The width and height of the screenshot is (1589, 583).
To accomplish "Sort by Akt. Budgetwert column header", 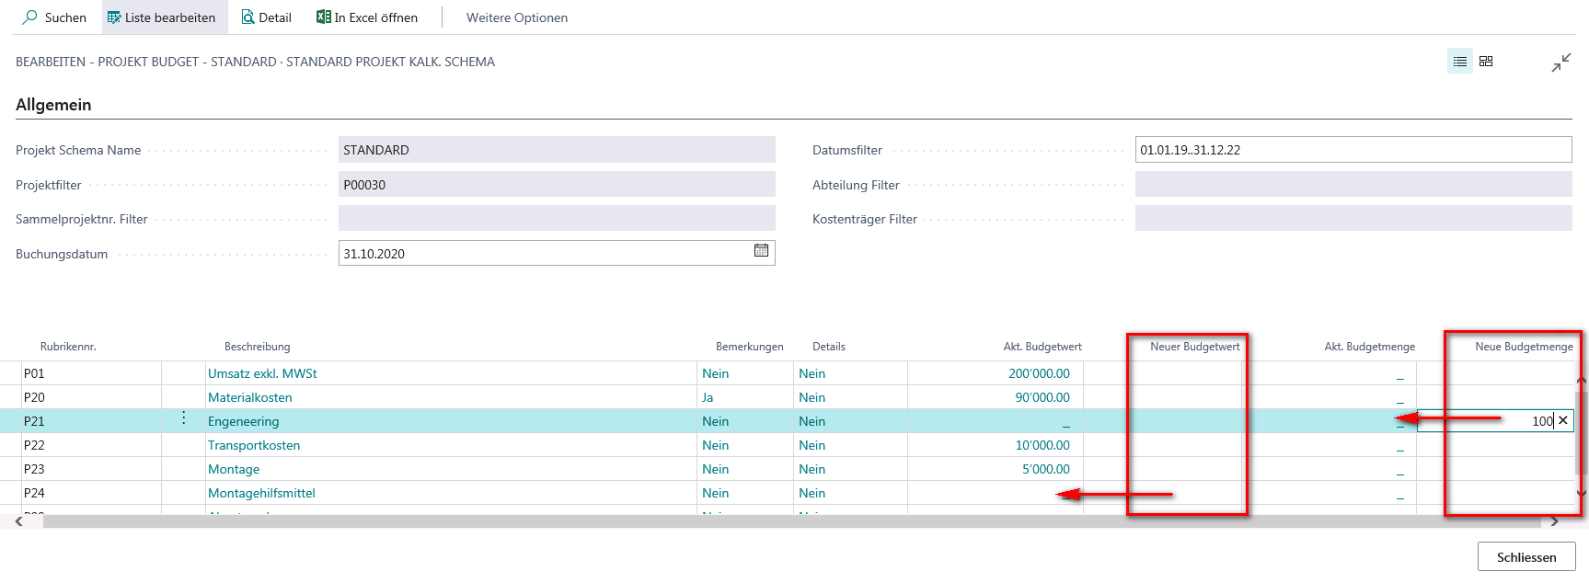I will (1042, 347).
